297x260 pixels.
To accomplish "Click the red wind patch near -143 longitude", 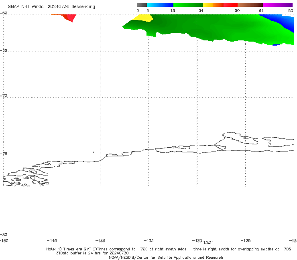I will 69,17.
